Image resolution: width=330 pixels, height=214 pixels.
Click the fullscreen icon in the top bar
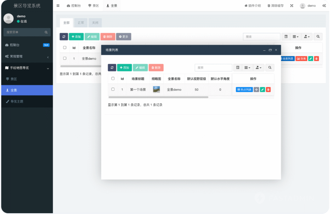[291, 6]
